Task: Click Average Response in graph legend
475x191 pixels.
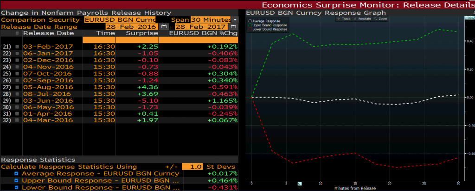Action: click(x=265, y=21)
